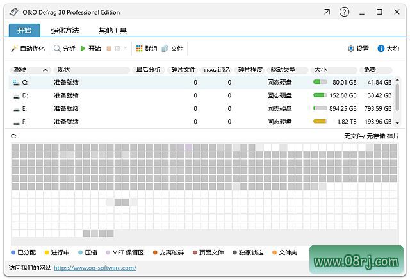Click the drive list scroll up arrow
The image size is (410, 280).
397,79
